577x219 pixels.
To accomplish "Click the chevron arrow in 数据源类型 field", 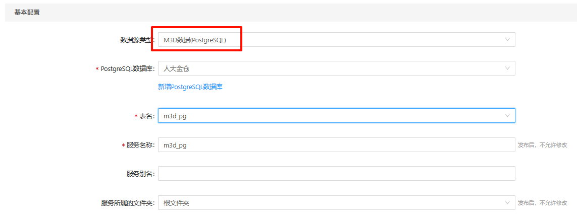I will pyautogui.click(x=507, y=40).
